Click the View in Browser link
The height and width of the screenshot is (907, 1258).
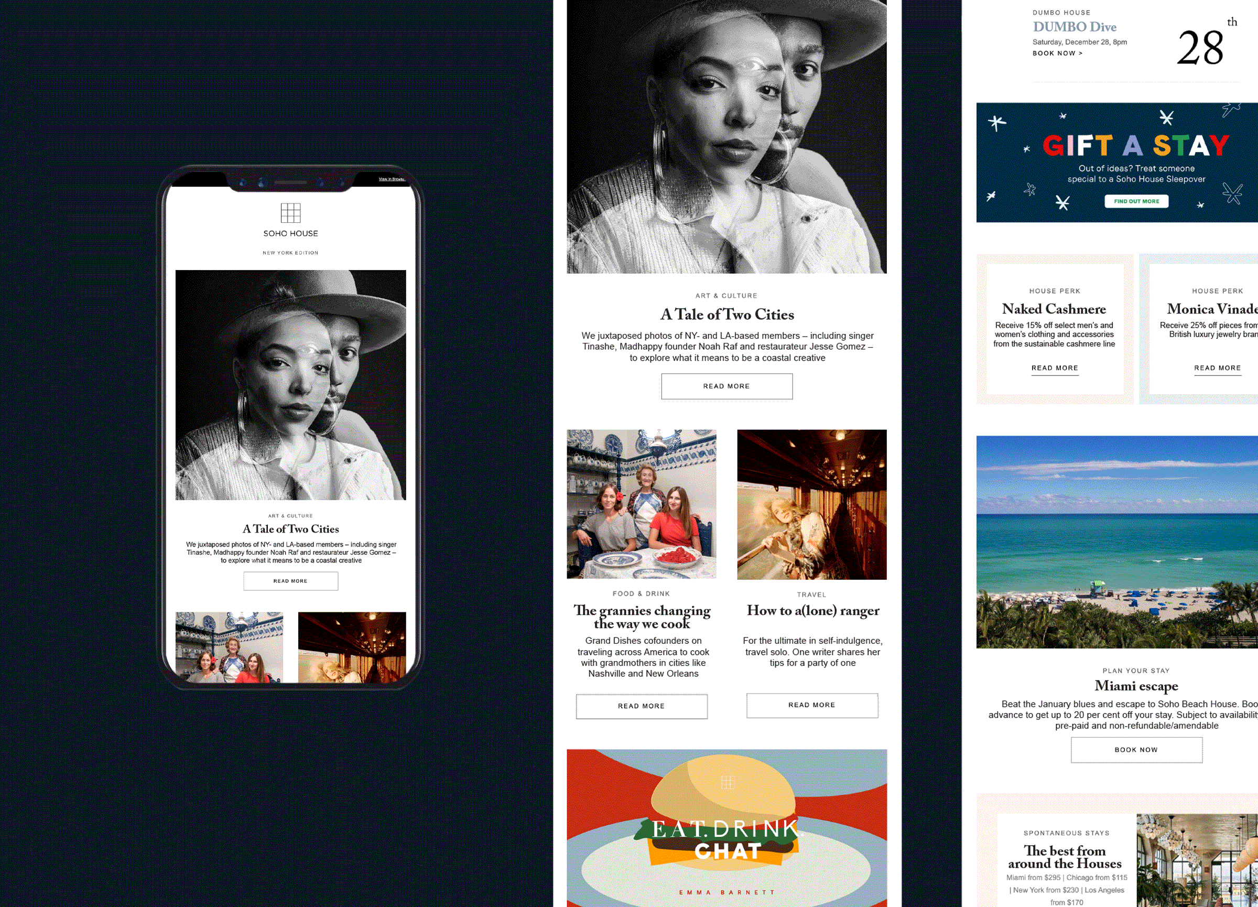click(391, 179)
